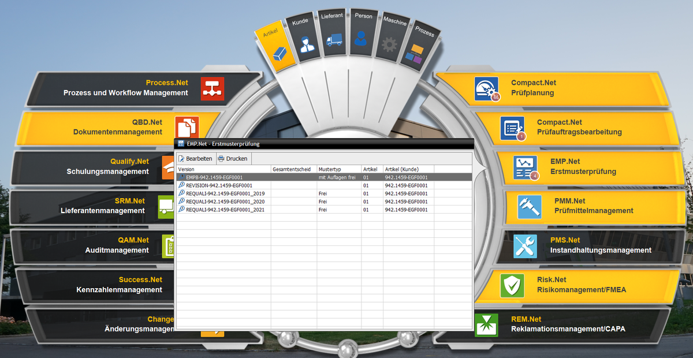
Task: Click the Risk.Net green shield icon
Action: point(512,285)
